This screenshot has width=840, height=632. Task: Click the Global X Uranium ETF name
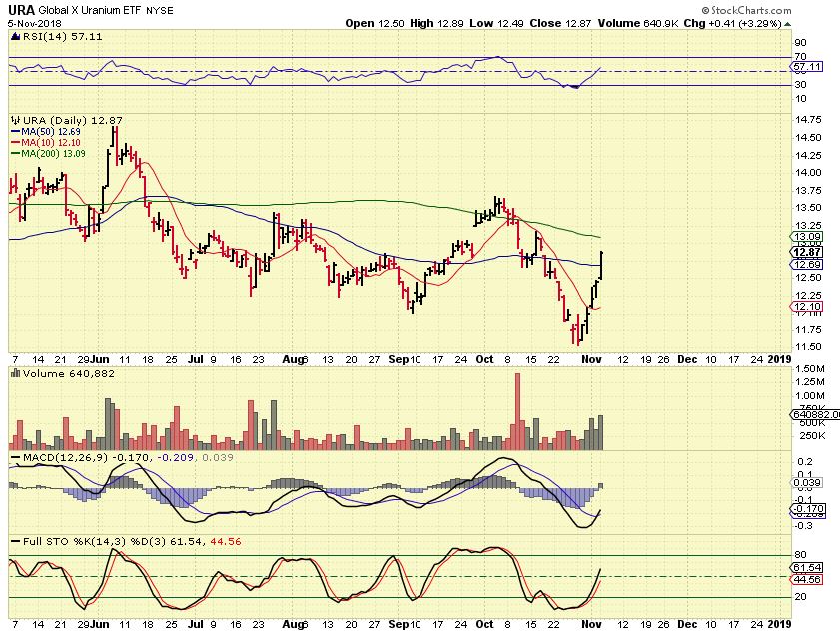[x=90, y=10]
